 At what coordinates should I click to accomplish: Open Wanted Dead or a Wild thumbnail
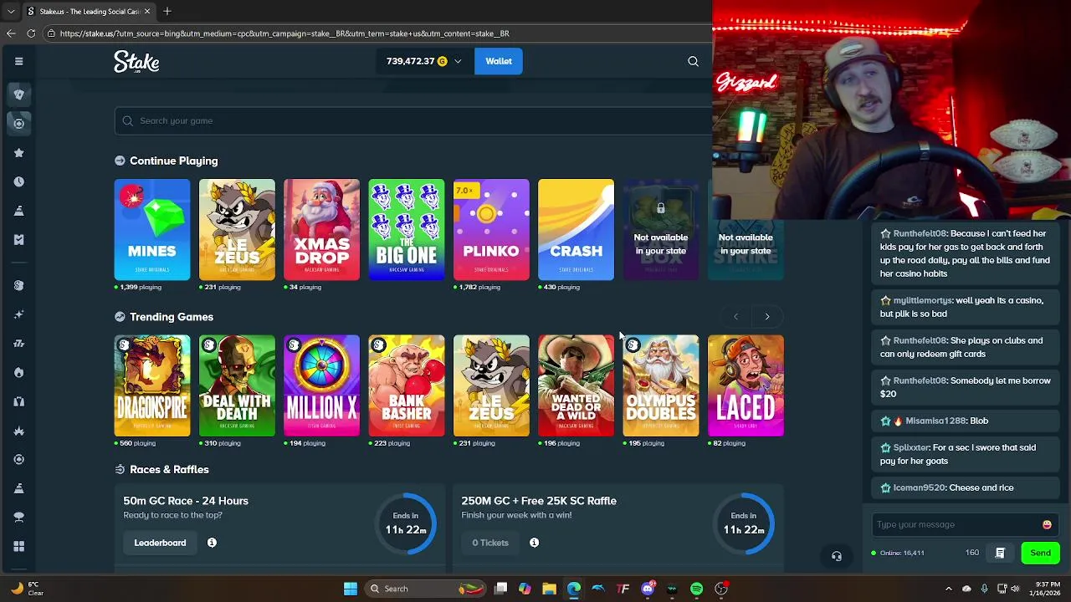pyautogui.click(x=576, y=385)
